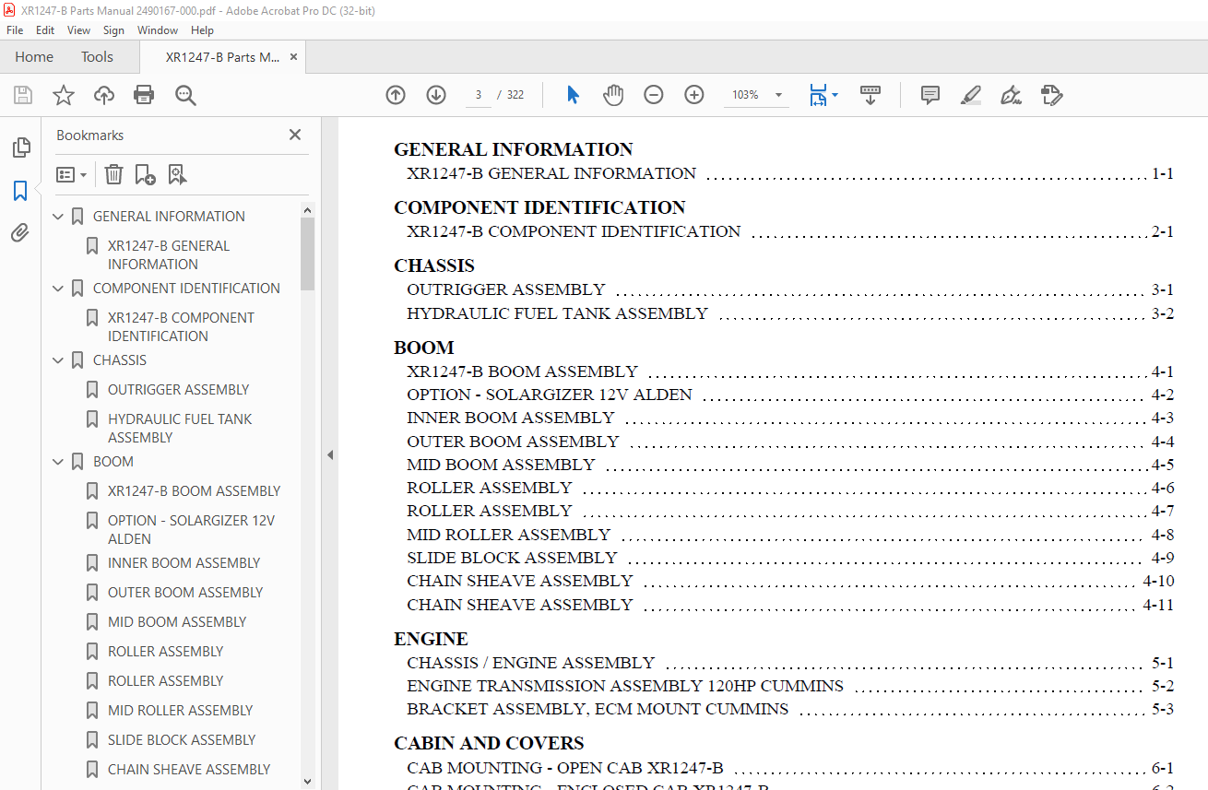Collapse GENERAL INFORMATION bookmark group
Viewport: 1208px width, 790px height.
[x=59, y=217]
